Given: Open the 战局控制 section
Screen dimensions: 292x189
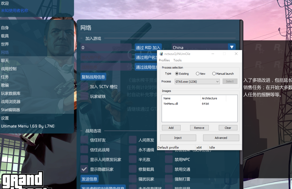Looking at the screenshot, I should [9, 69].
